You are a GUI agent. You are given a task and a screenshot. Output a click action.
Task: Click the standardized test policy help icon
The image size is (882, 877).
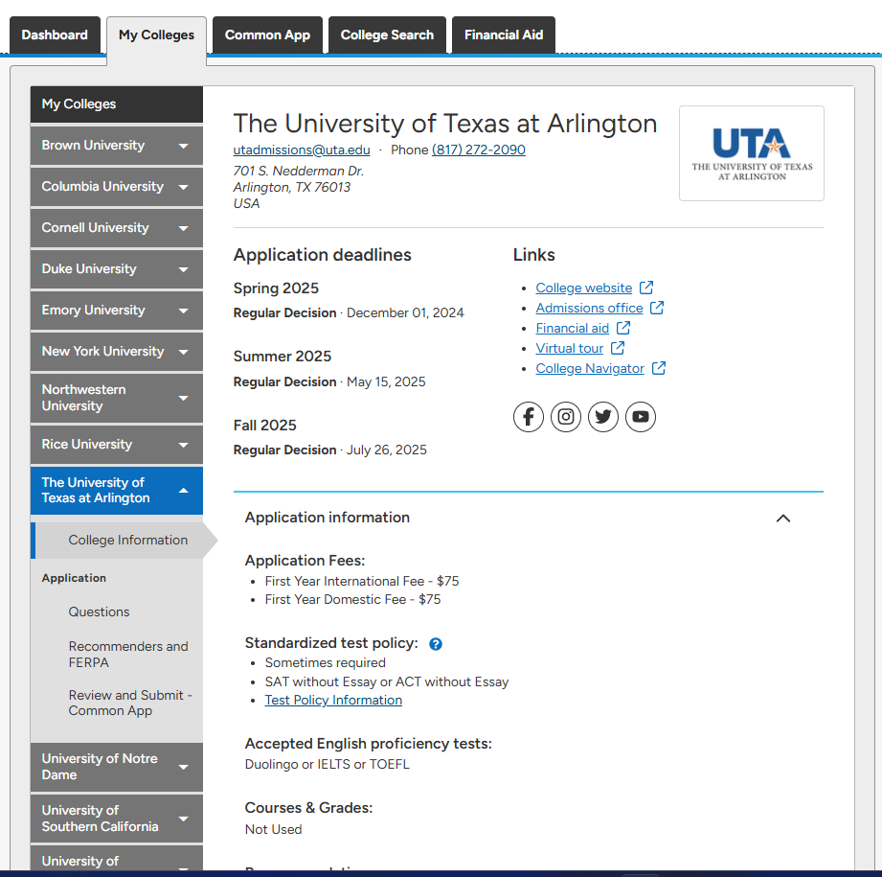[x=436, y=644]
